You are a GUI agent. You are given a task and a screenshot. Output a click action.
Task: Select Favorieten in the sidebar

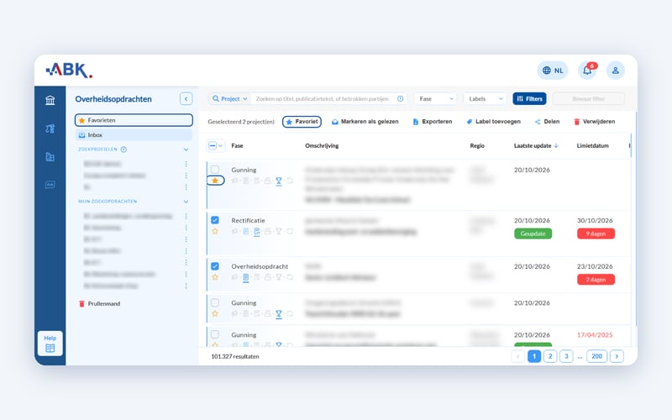pos(134,120)
